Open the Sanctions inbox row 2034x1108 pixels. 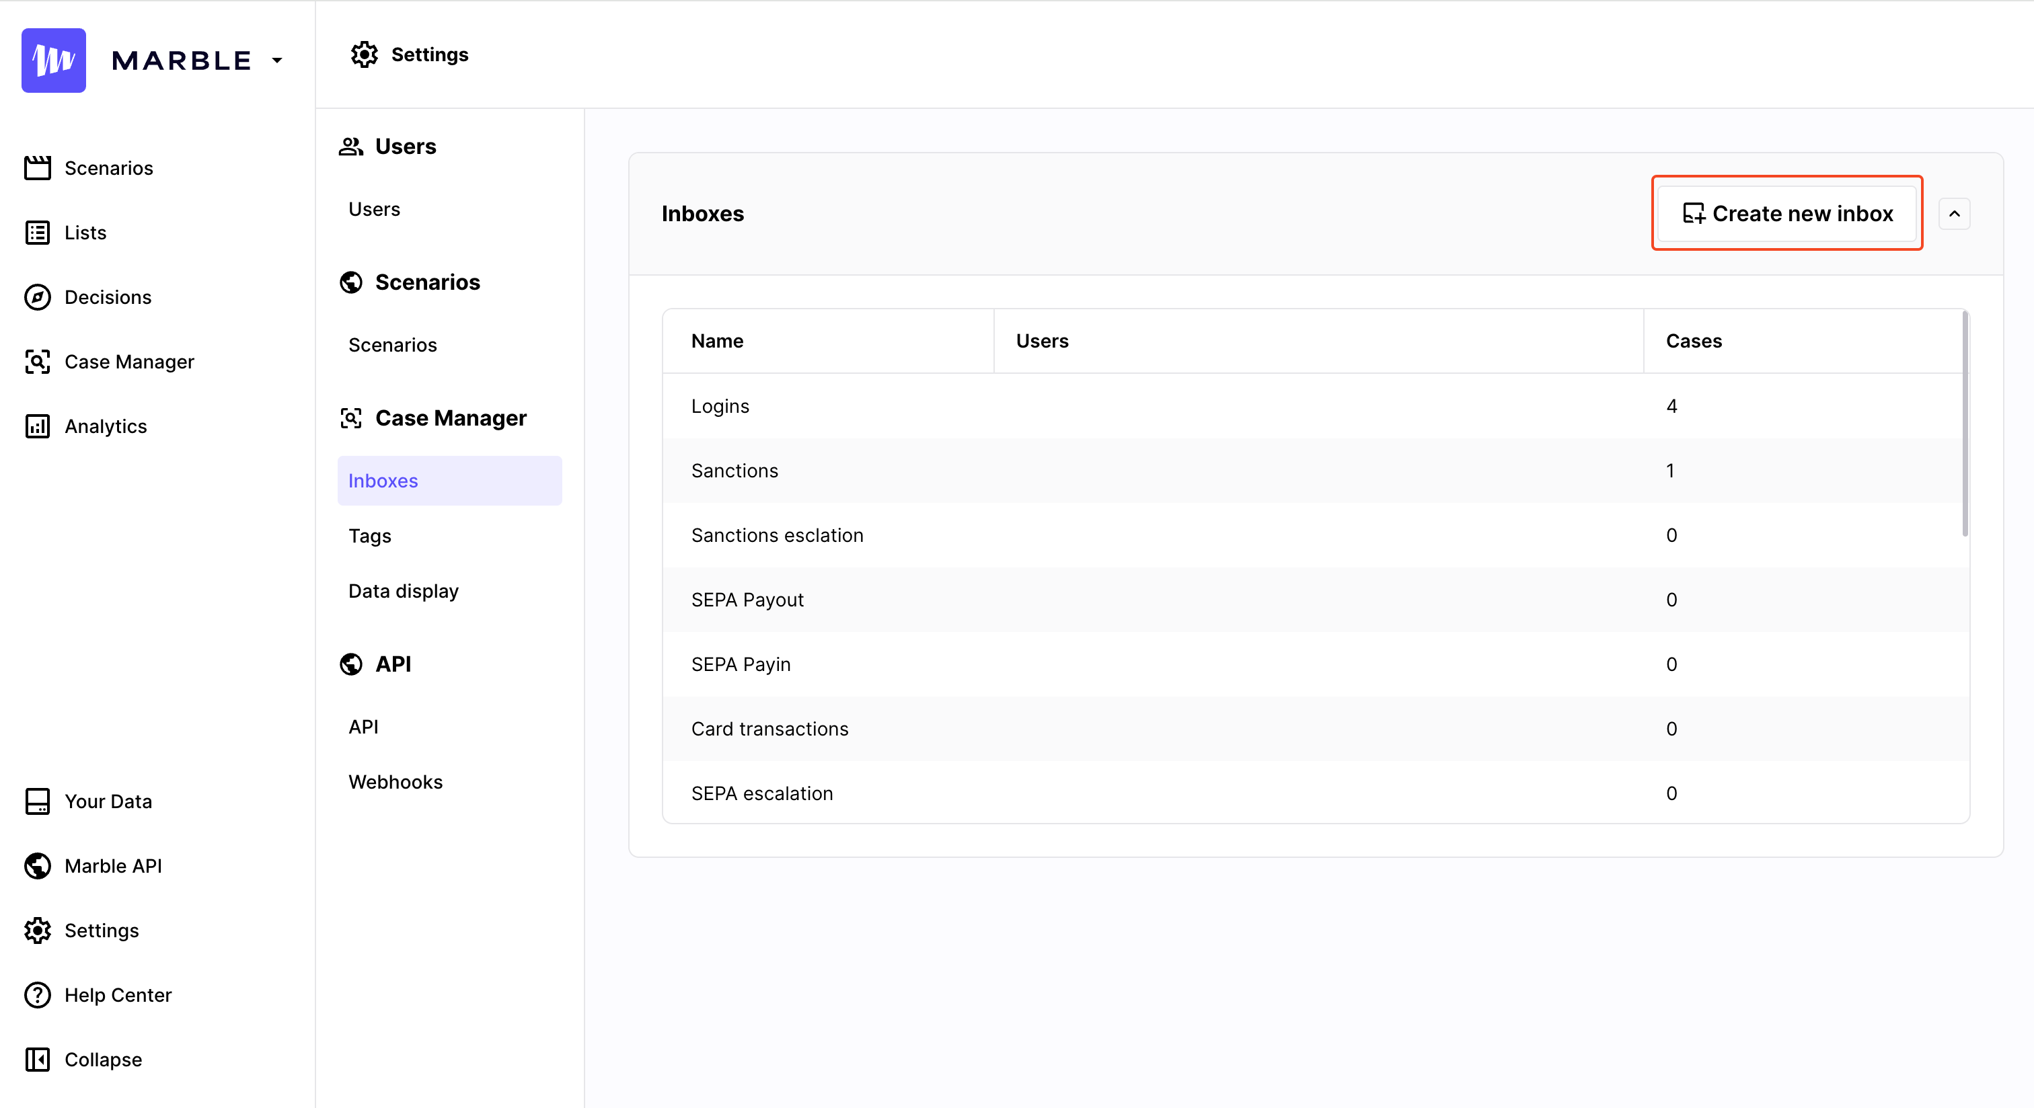pos(735,471)
